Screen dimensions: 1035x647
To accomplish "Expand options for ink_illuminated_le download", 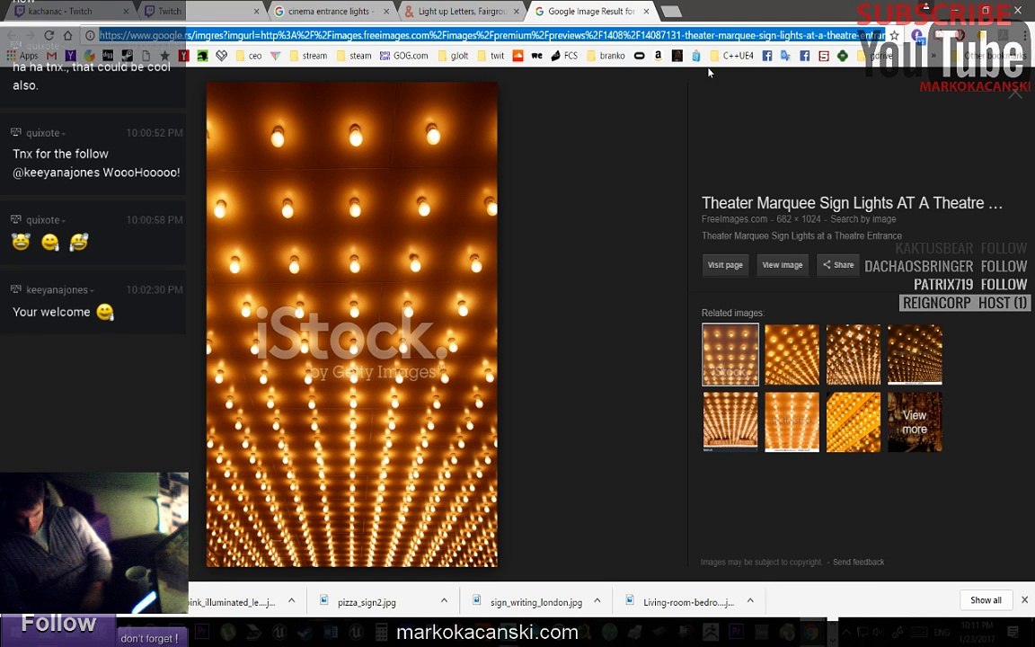I will [x=292, y=601].
